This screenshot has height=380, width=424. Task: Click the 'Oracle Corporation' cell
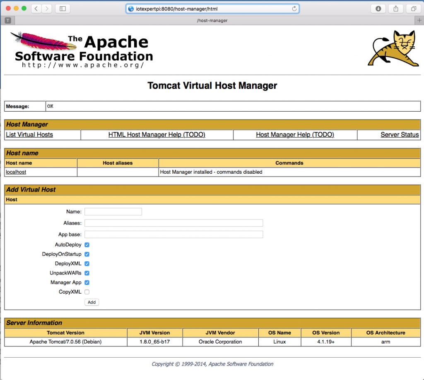[x=220, y=342]
